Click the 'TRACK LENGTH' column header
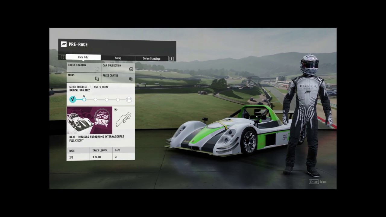 click(100, 150)
